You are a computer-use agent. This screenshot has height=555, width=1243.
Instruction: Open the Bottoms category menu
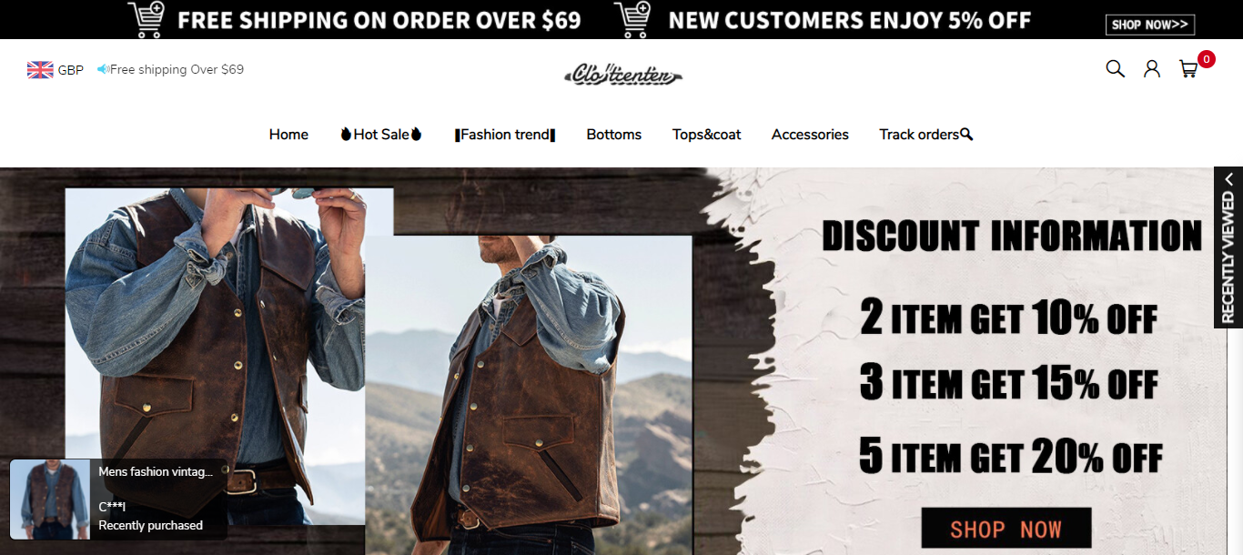coord(613,135)
